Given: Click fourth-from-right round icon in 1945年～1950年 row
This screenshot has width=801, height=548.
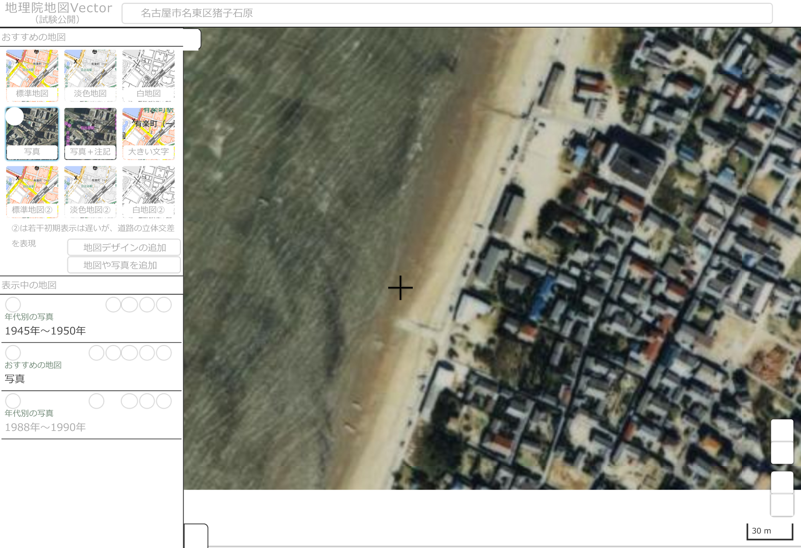Looking at the screenshot, I should [x=113, y=305].
